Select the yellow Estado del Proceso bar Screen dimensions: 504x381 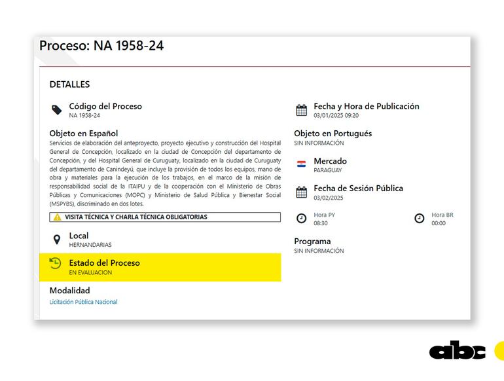(160, 267)
